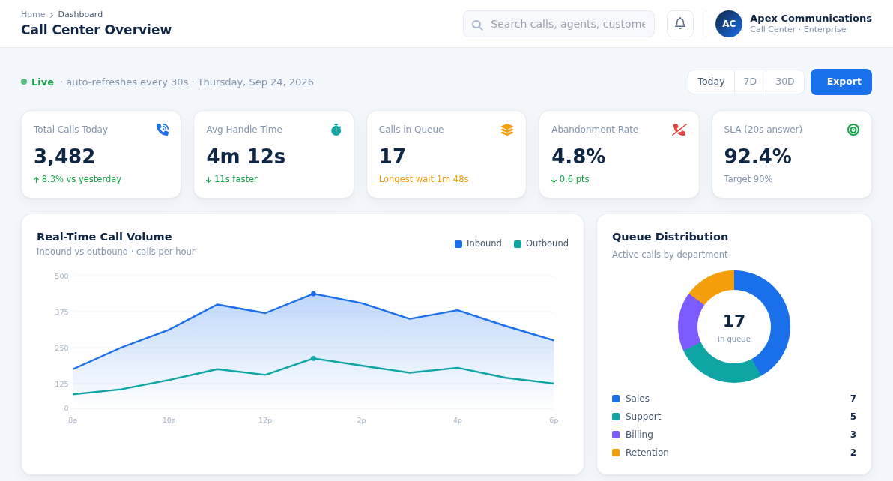Click the Outbound peak data point marker
Image resolution: width=893 pixels, height=481 pixels.
(x=313, y=359)
